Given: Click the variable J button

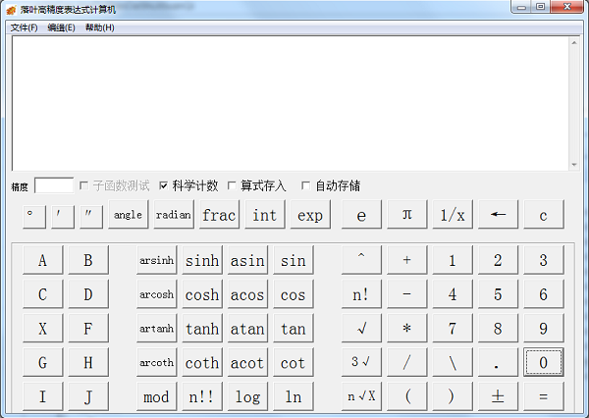Looking at the screenshot, I should [88, 396].
